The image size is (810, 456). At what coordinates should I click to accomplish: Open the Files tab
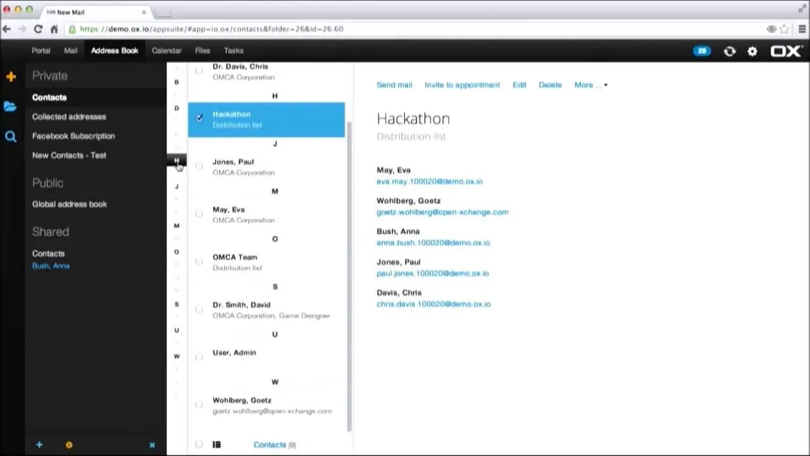pos(202,51)
